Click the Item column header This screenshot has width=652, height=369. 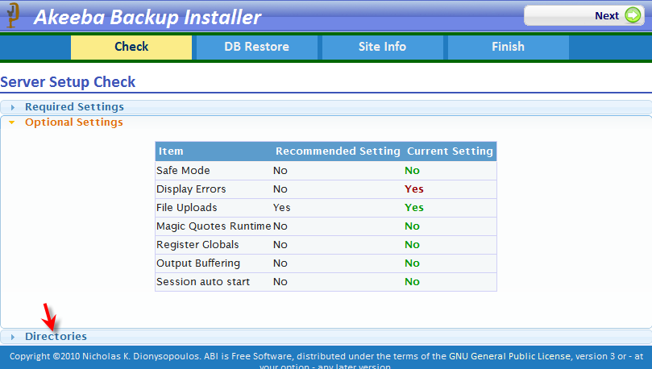(171, 151)
